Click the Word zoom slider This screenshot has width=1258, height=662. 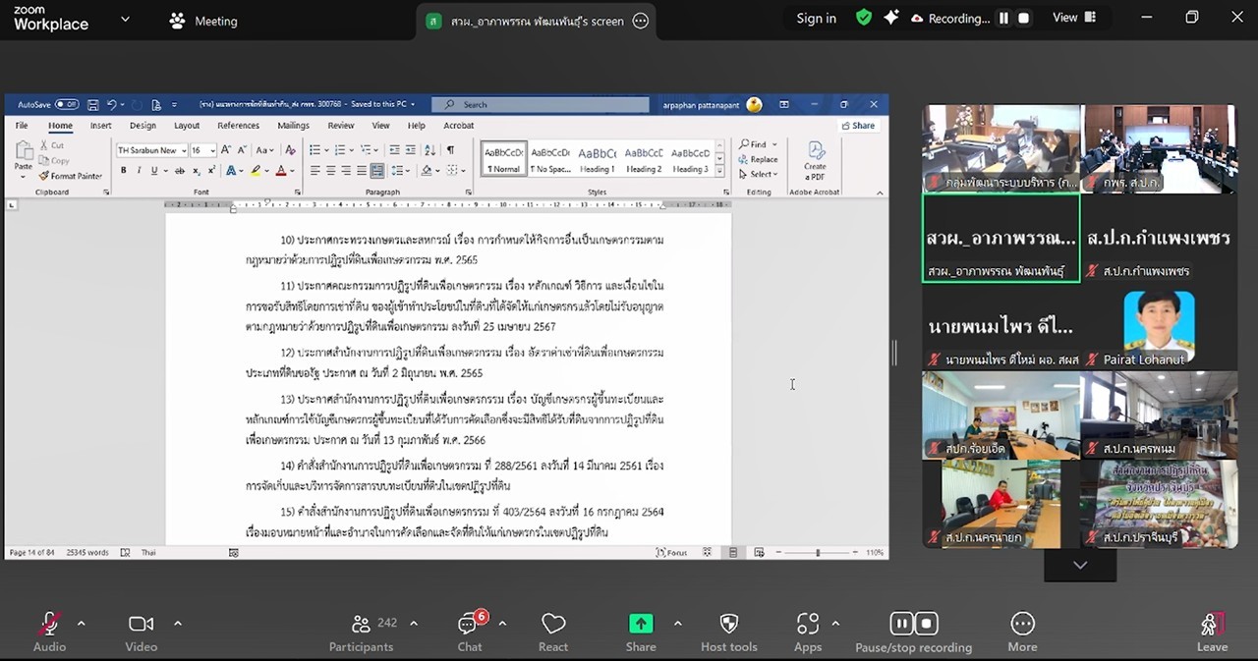817,553
